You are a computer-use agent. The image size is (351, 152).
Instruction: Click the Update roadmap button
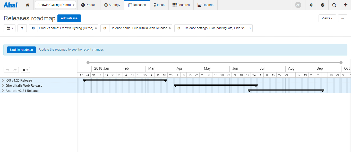pos(21,50)
